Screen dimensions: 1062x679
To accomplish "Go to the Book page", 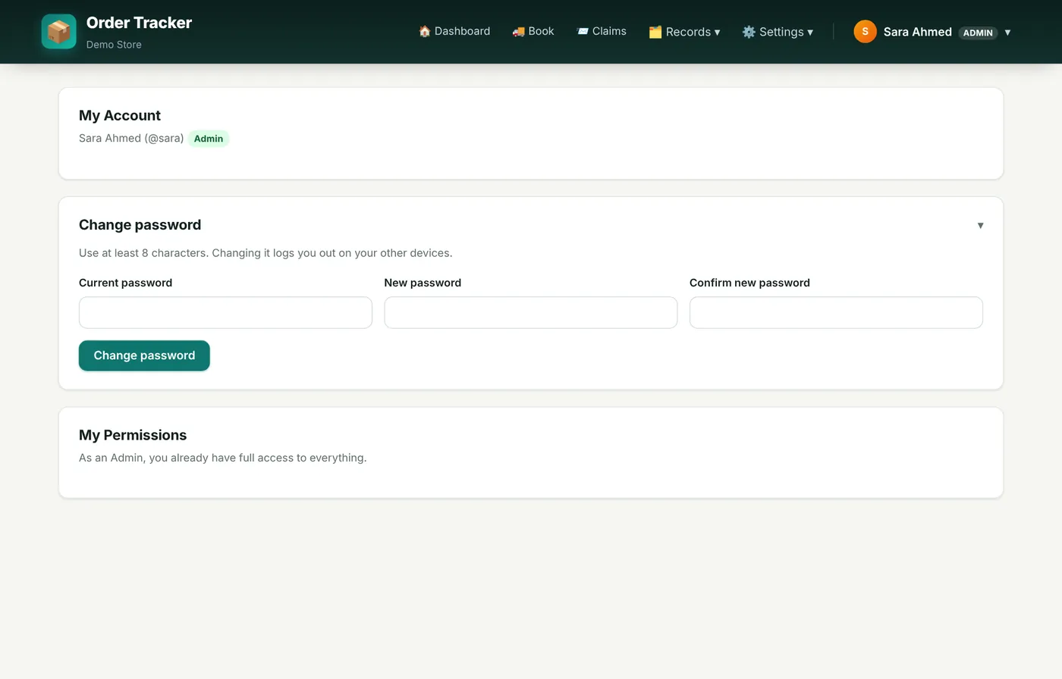I will (533, 31).
